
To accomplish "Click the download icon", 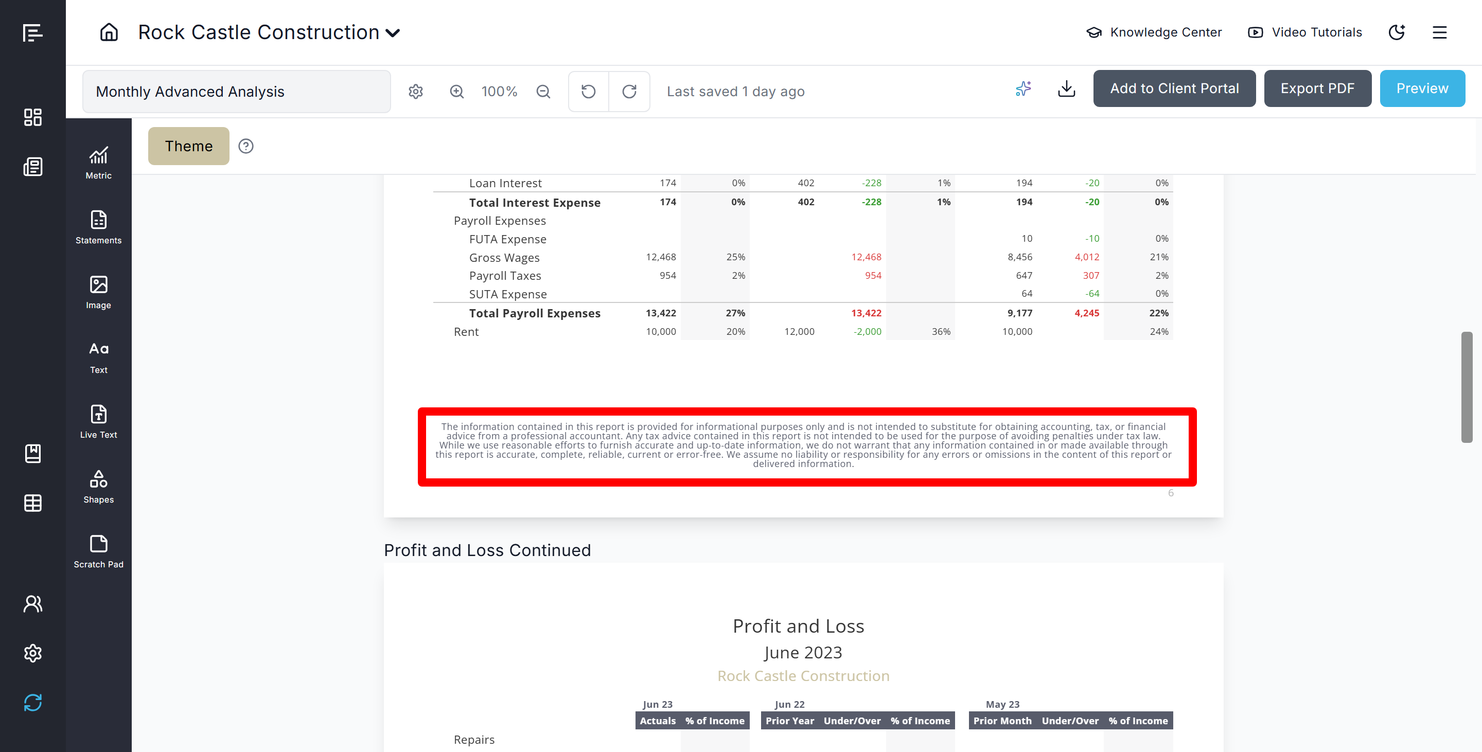I will click(1066, 89).
